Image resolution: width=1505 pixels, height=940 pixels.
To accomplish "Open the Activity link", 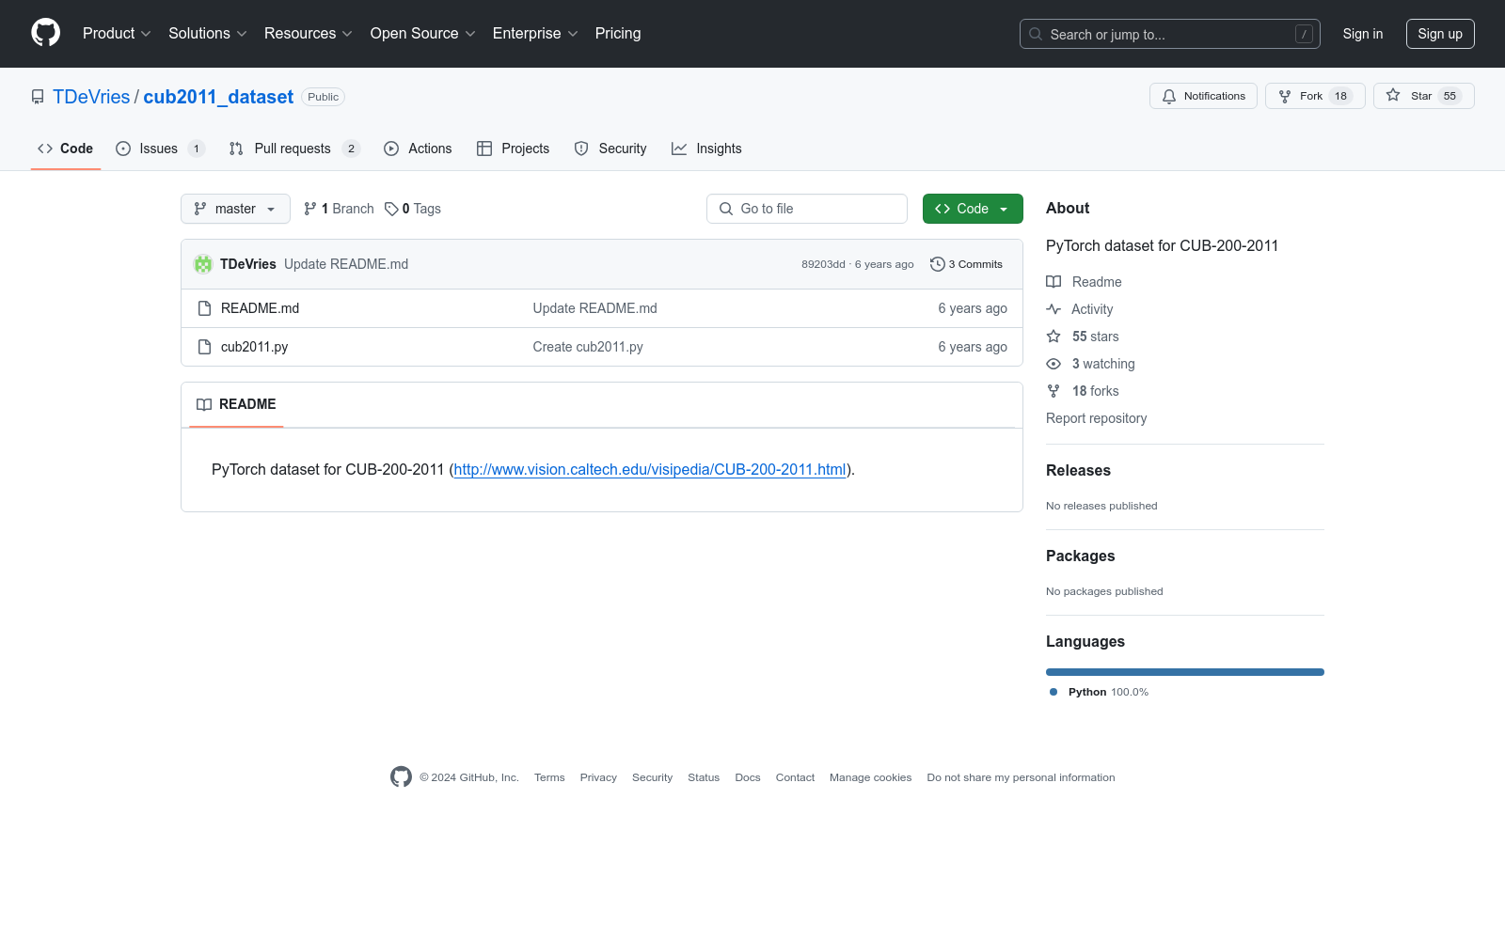I will (x=1080, y=309).
